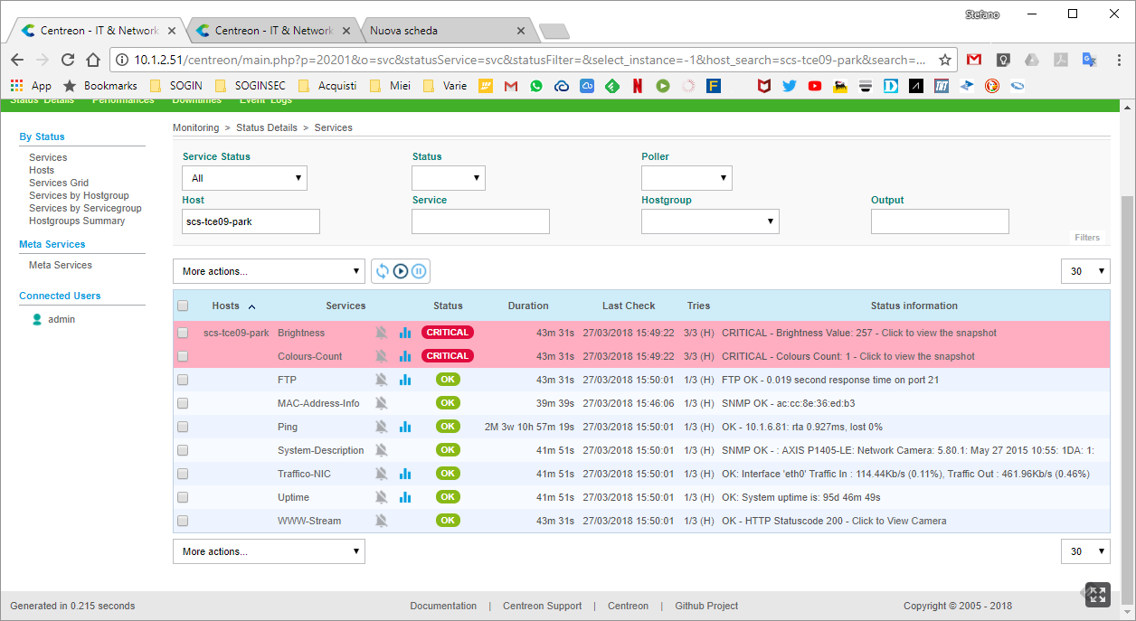Click the Host search input field
The height and width of the screenshot is (621, 1136).
pos(251,221)
